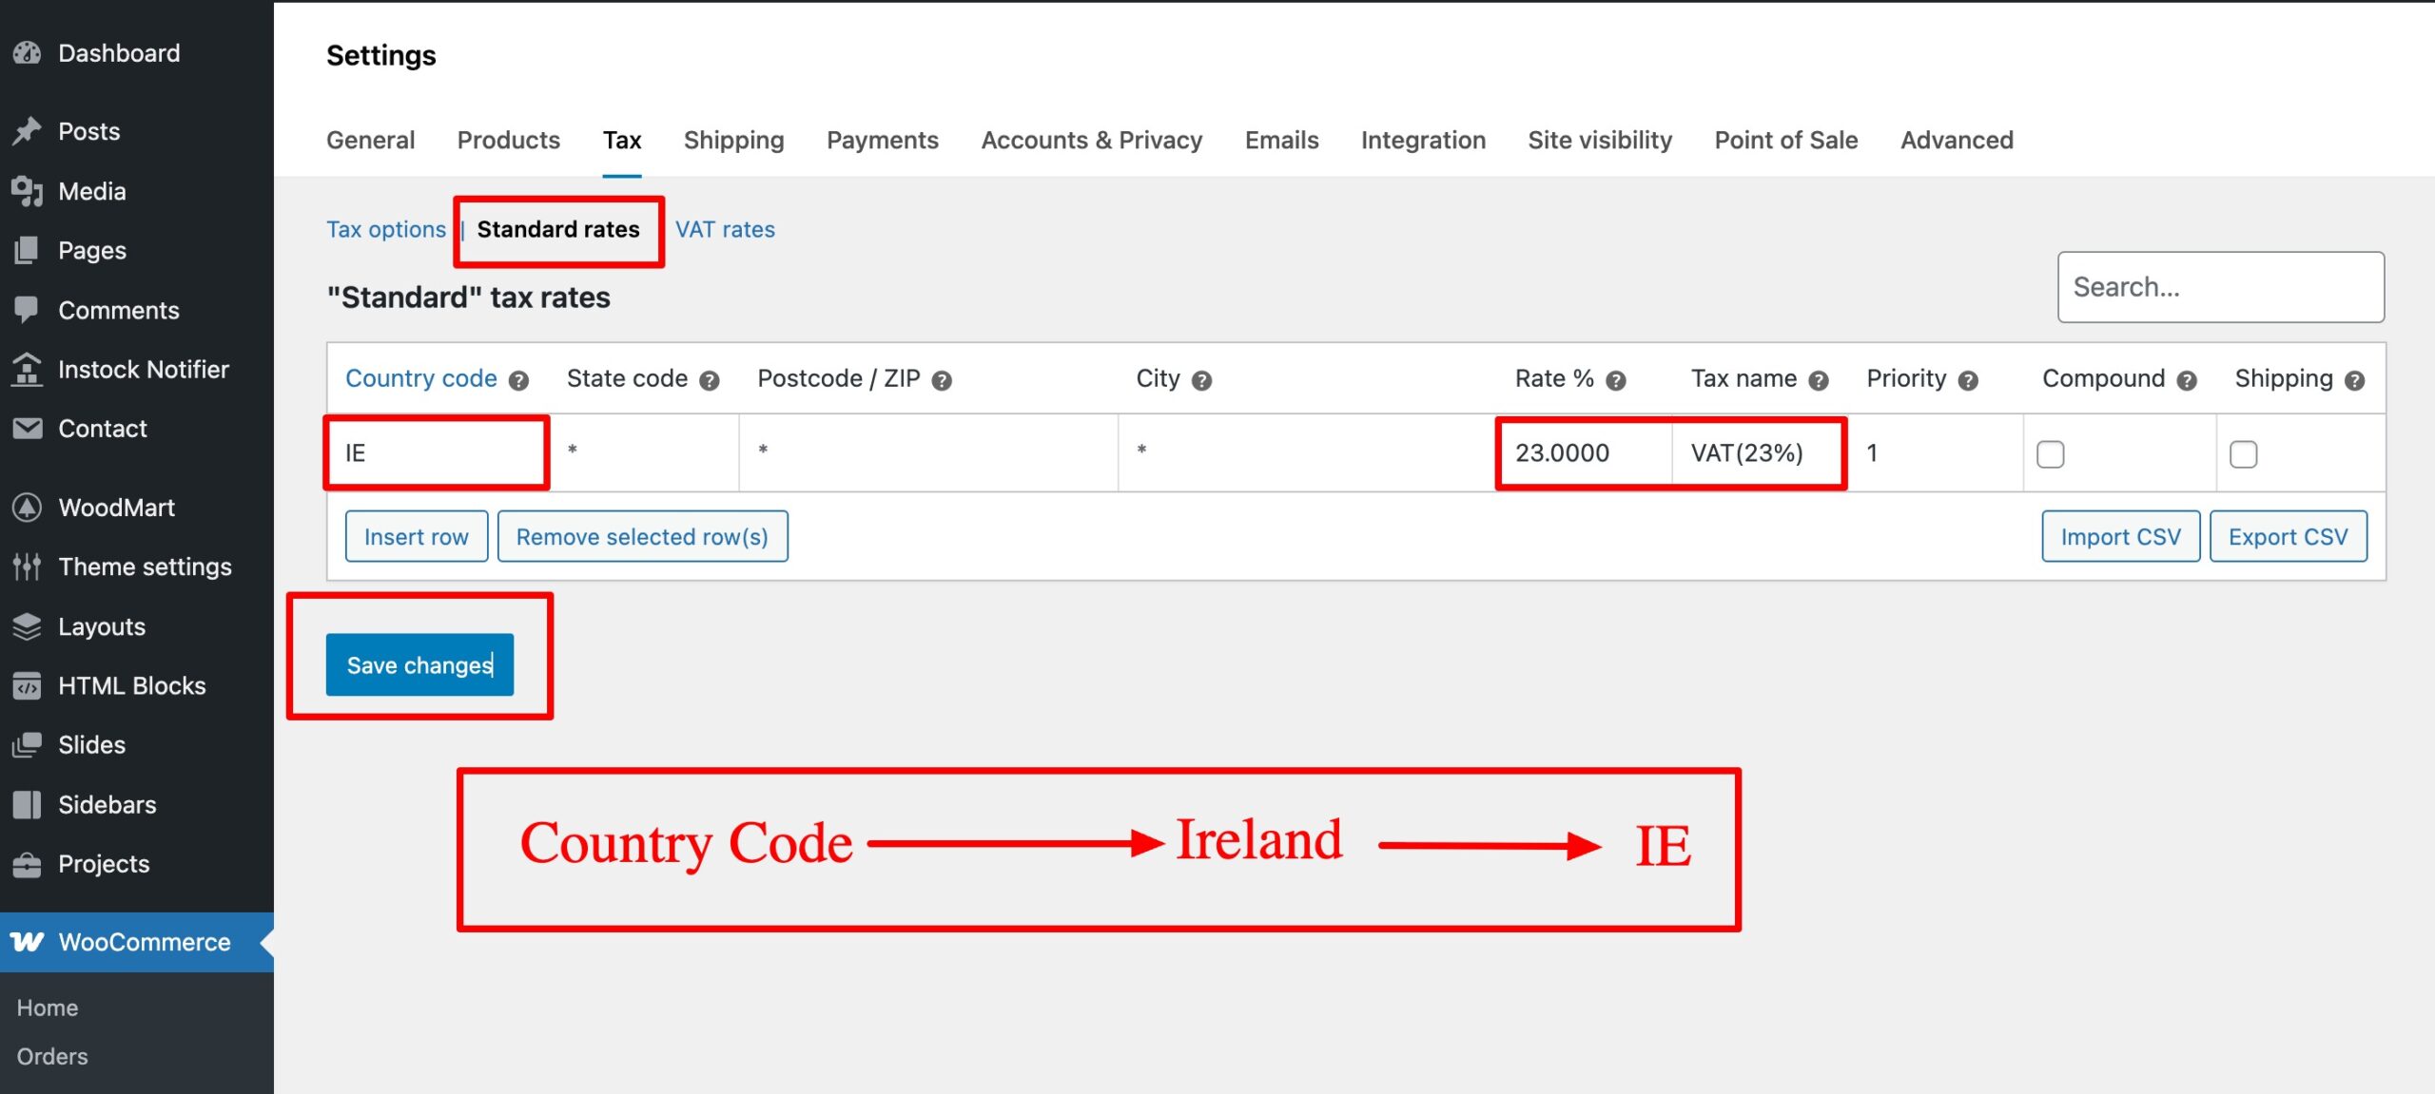Click the WooCommerce logo icon

point(27,942)
